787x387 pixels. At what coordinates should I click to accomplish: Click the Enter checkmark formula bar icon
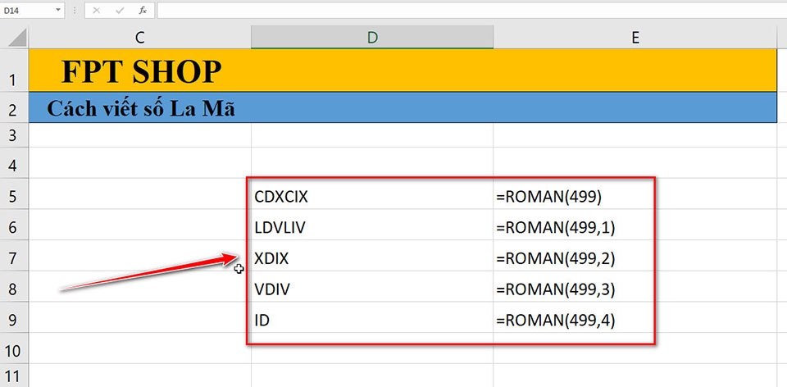point(120,10)
